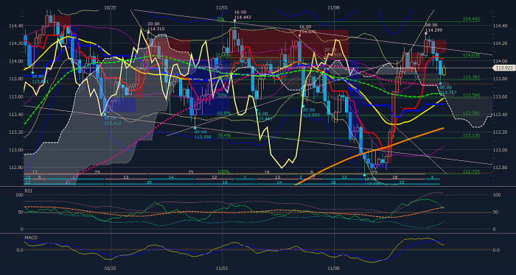Image resolution: width=516 pixels, height=275 pixels.
Task: Click the 00:00 113.256 low marker
Action: coord(203,135)
